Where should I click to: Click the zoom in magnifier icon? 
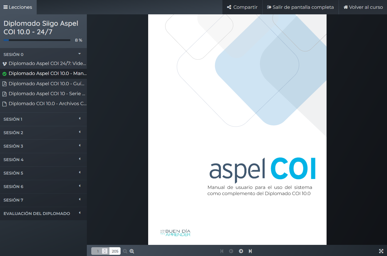pos(132,251)
